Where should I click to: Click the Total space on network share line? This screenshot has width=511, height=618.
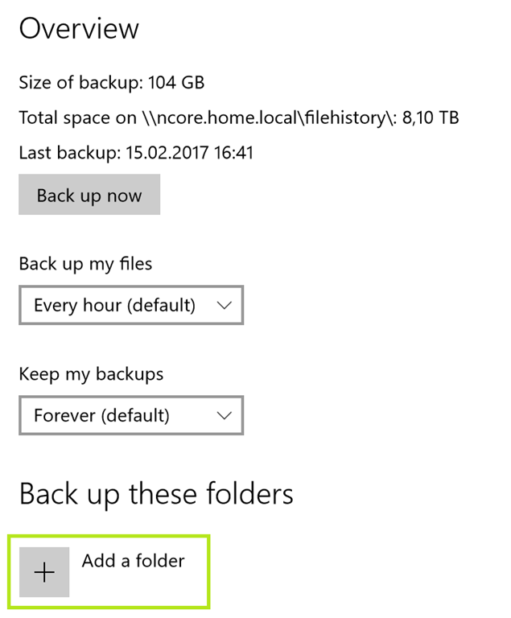coord(238,117)
